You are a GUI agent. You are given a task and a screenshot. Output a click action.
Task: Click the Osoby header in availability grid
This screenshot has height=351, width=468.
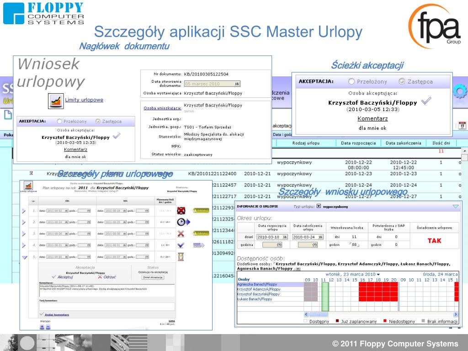coord(244,279)
